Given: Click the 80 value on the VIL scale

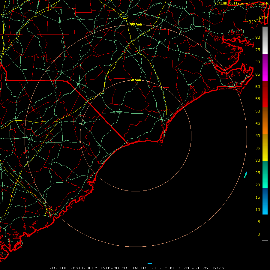Looking at the screenshot, I should [258, 37].
